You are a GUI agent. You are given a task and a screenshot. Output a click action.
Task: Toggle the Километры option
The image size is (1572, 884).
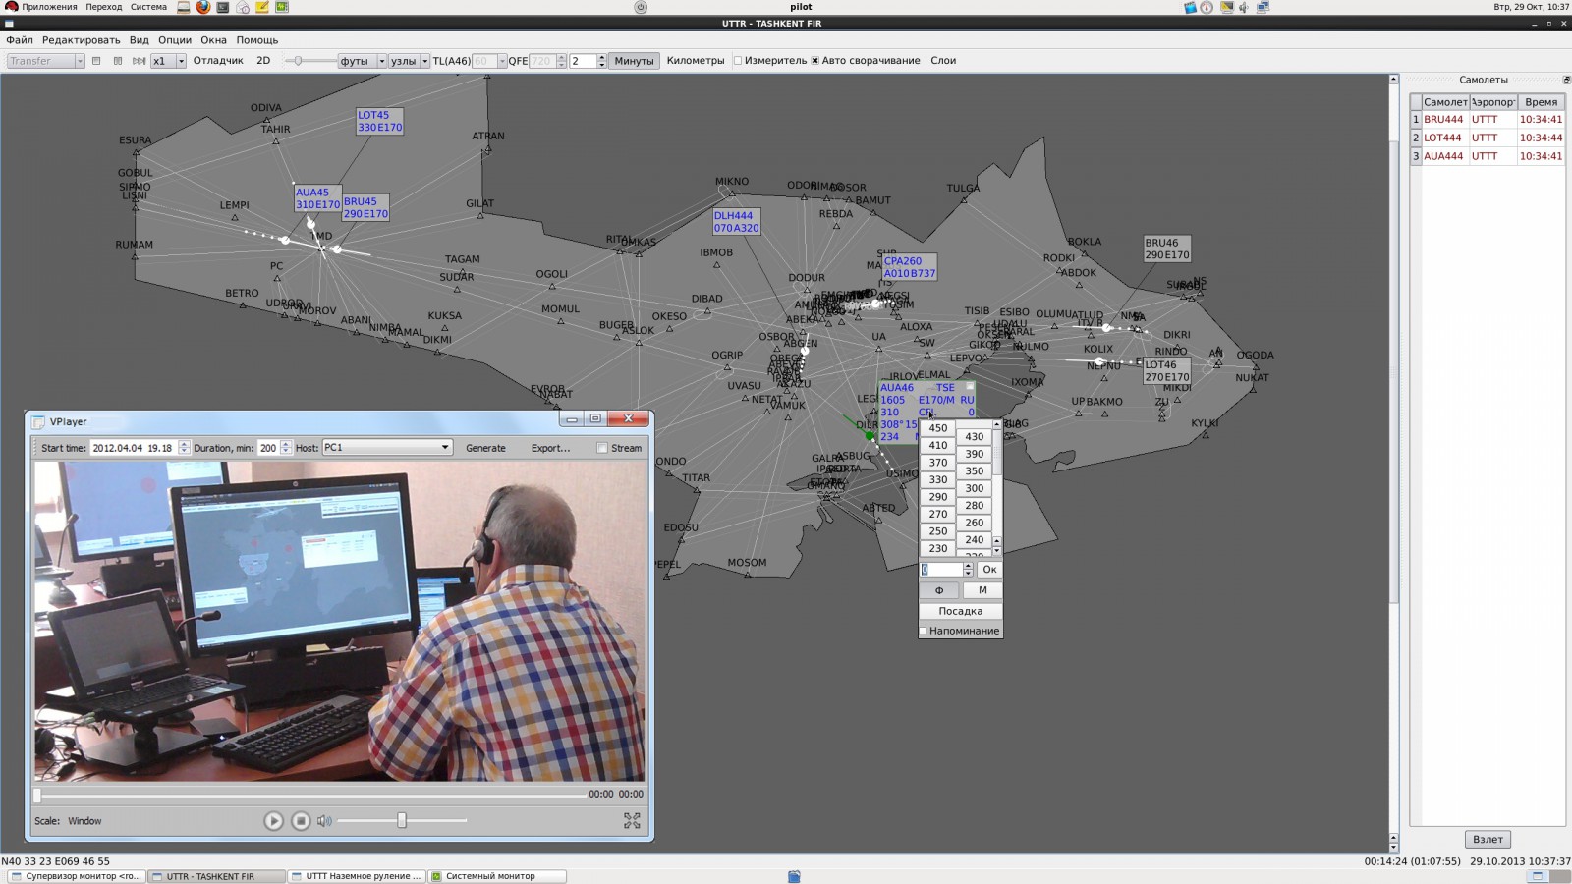696,61
